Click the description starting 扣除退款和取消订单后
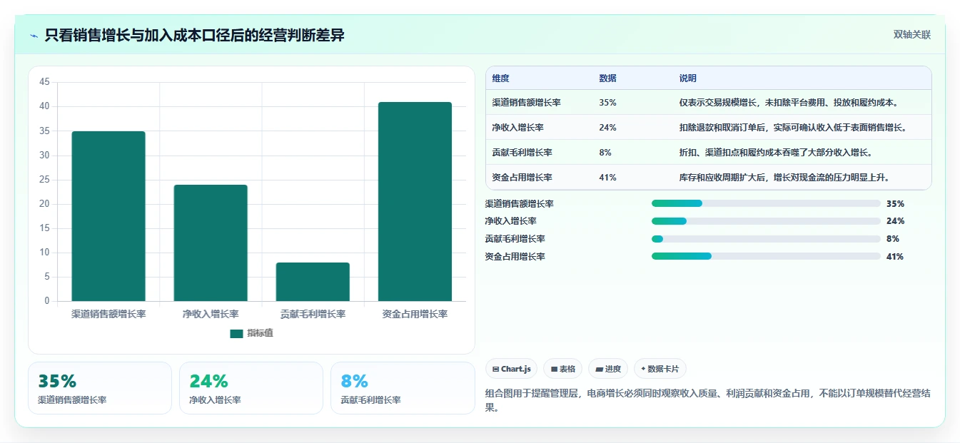Screen dimensions: 960x443 click(792, 128)
